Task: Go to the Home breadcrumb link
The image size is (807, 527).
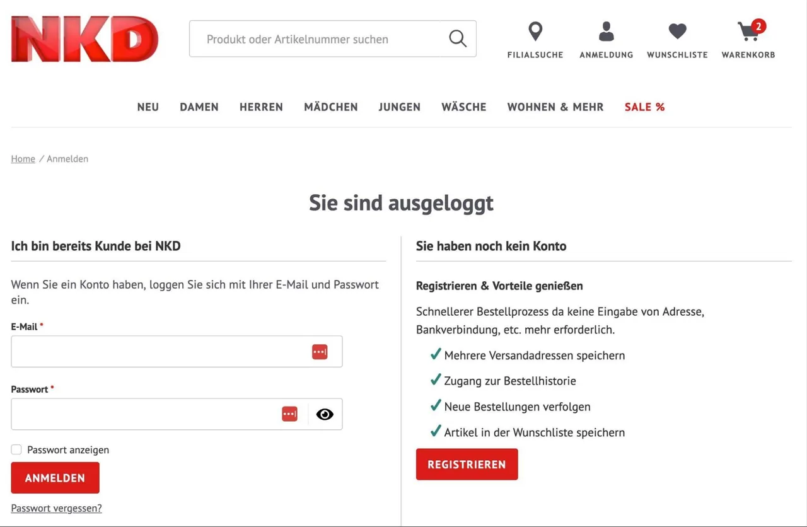Action: tap(23, 159)
